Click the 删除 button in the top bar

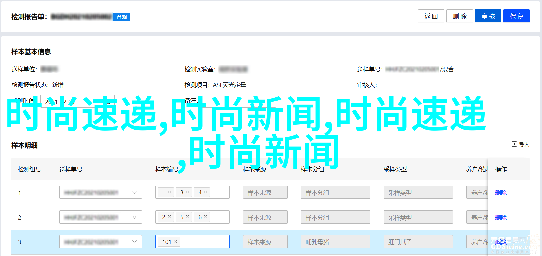(x=459, y=16)
